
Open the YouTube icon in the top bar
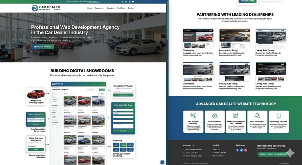133,2
